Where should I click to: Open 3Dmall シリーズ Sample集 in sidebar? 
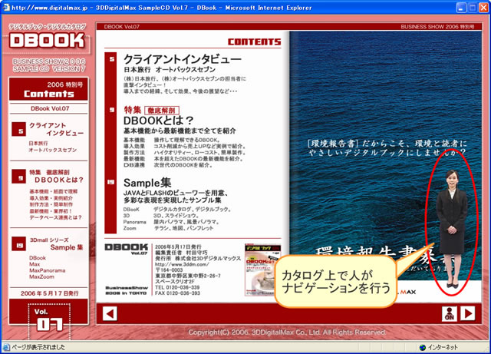tap(56, 243)
